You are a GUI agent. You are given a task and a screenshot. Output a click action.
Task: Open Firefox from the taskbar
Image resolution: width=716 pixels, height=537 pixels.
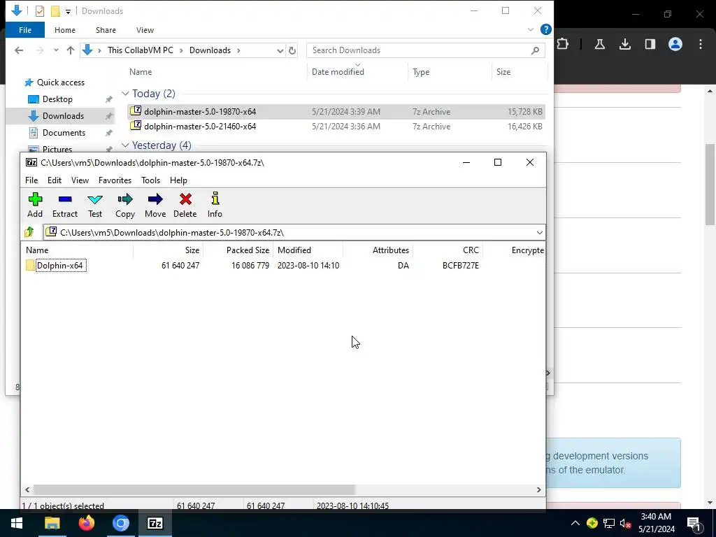86,523
